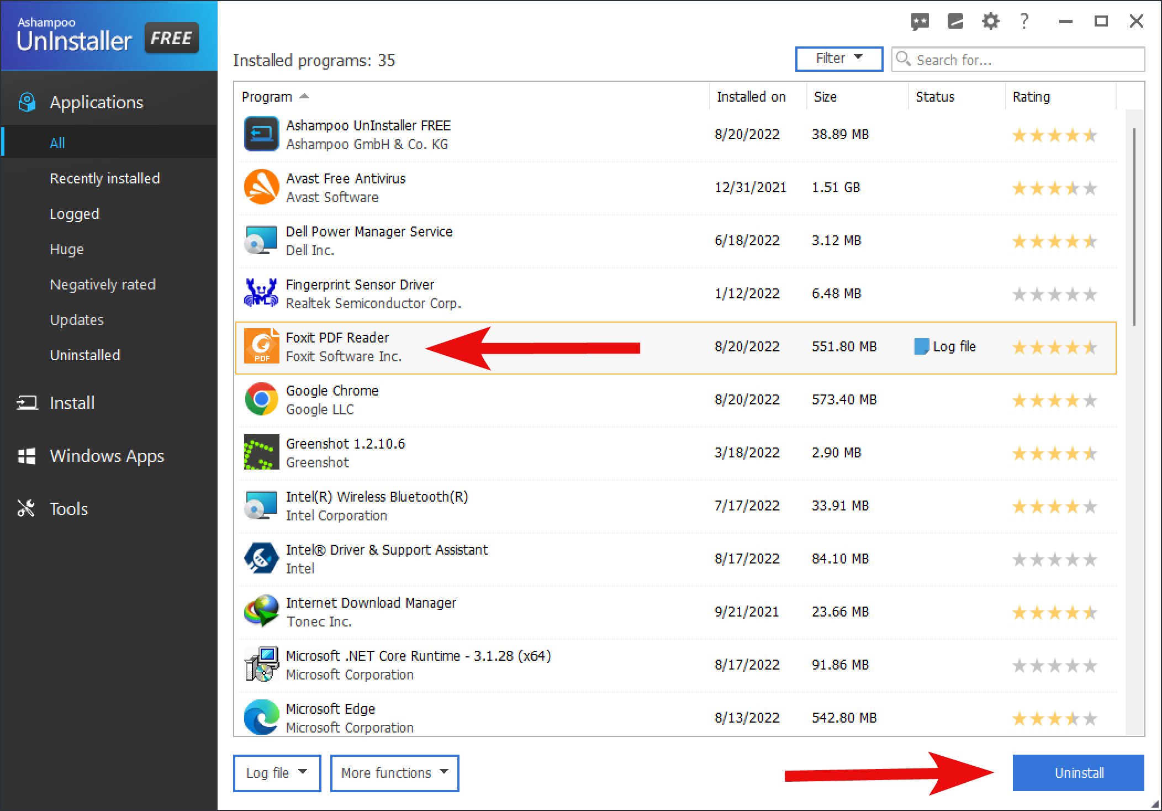Click the Intel Driver & Support Assistant icon

pos(261,558)
